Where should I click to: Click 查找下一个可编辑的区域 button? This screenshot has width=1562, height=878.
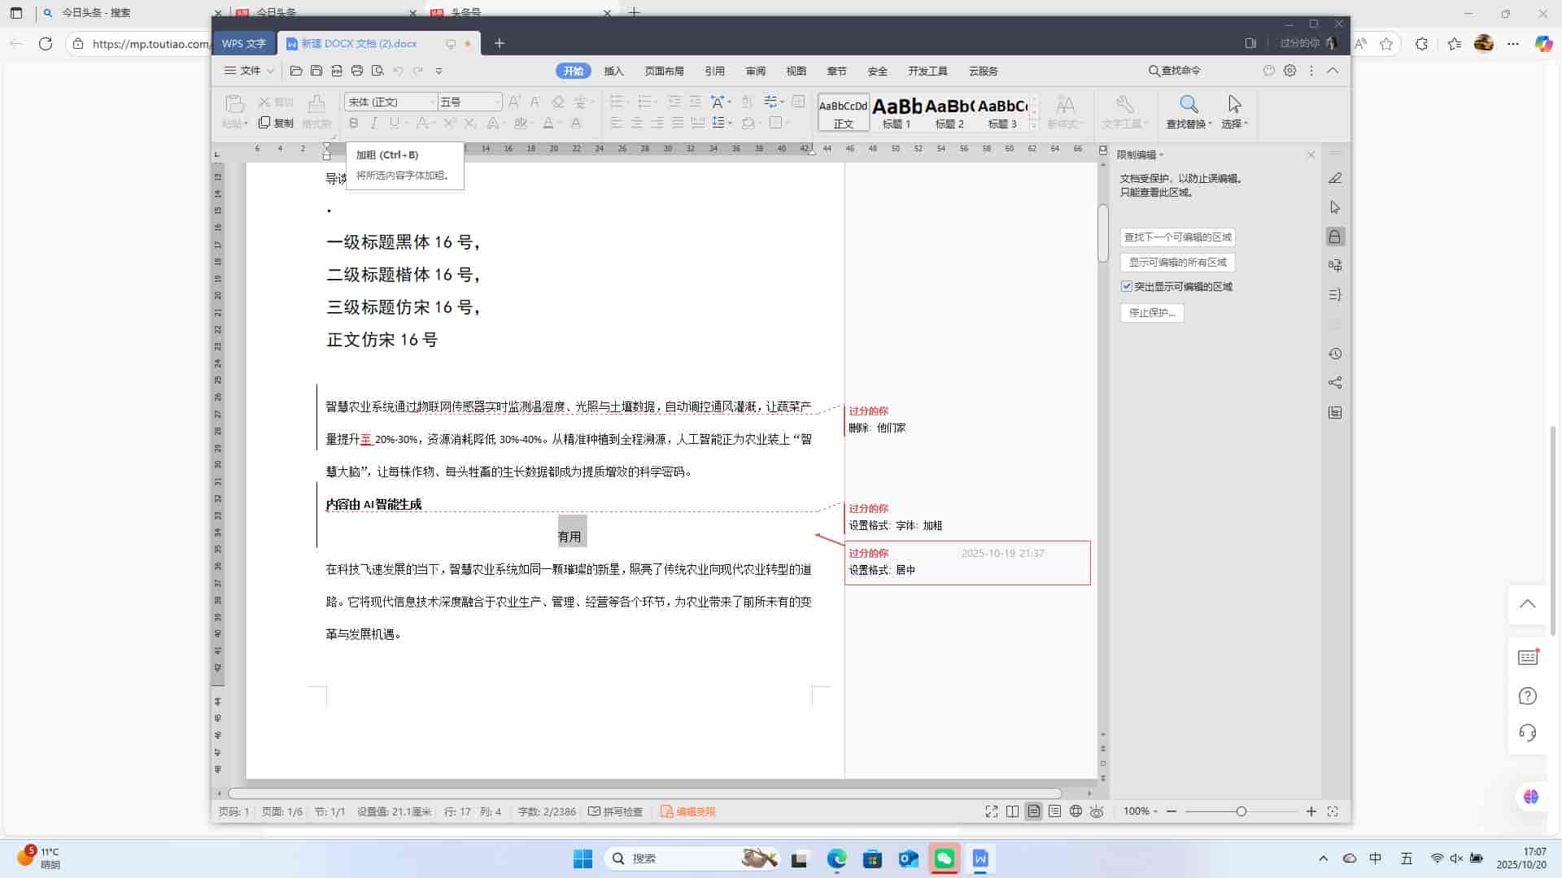1178,237
